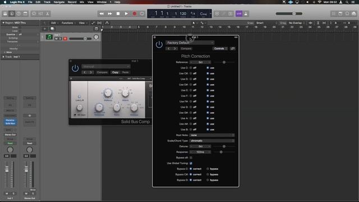Click Paste button in Solid Bus Comp window
This screenshot has height=202, width=359.
pos(125,72)
